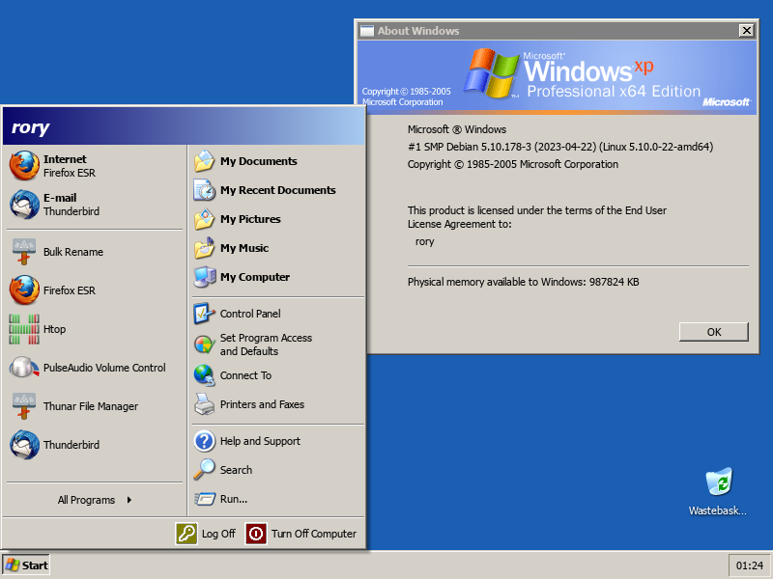This screenshot has height=579, width=773.
Task: Click OK in About Windows dialog
Action: click(x=714, y=332)
